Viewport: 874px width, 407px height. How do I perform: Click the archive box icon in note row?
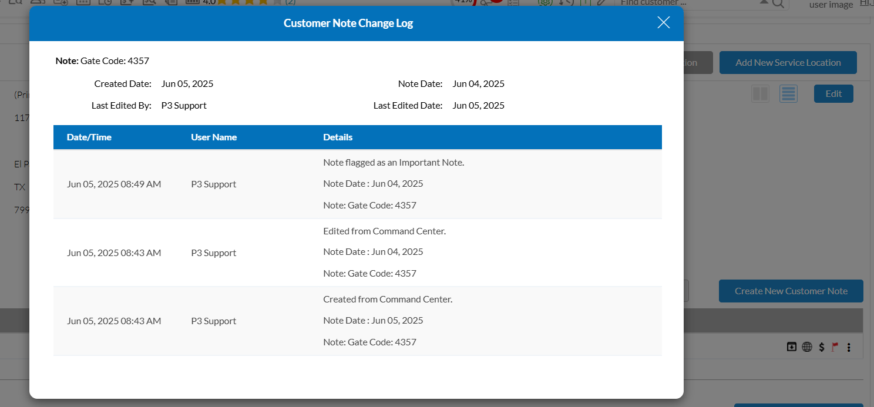coord(792,347)
